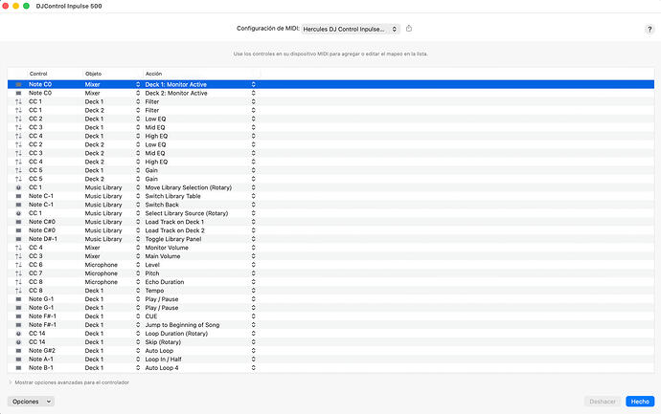Sort by the Control column header
Image resolution: width=661 pixels, height=414 pixels.
tap(38, 74)
